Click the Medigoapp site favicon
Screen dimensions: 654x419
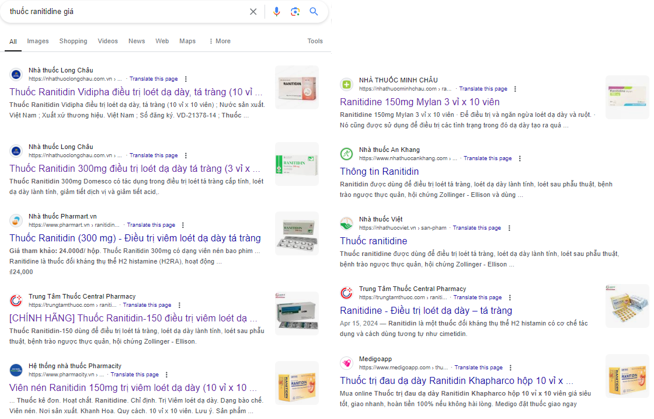tap(346, 363)
